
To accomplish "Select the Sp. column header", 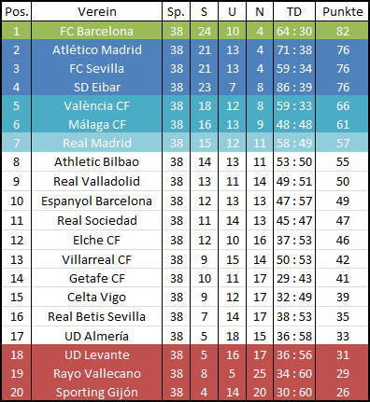I will (176, 12).
